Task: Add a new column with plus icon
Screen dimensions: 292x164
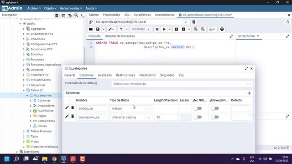Action: pyautogui.click(x=249, y=93)
